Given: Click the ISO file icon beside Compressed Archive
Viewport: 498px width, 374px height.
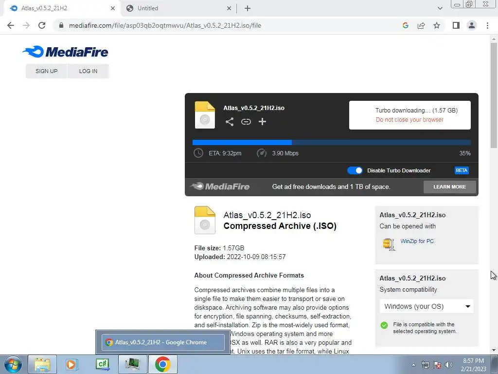Looking at the screenshot, I should [x=205, y=220].
